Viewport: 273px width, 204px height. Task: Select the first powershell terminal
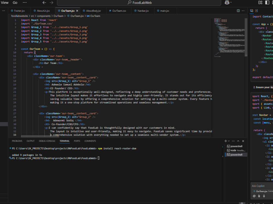tap(236, 146)
